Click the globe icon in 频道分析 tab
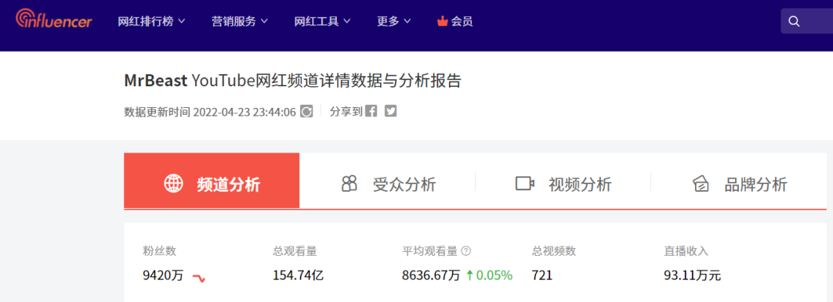 pyautogui.click(x=174, y=183)
